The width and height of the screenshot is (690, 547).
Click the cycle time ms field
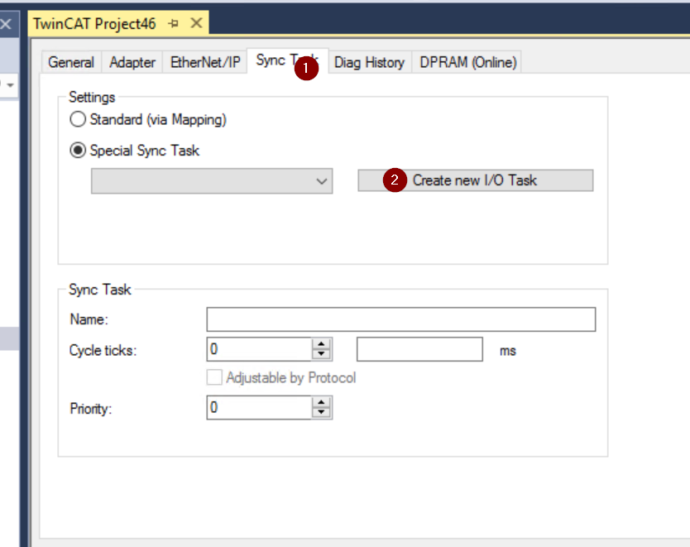click(419, 349)
